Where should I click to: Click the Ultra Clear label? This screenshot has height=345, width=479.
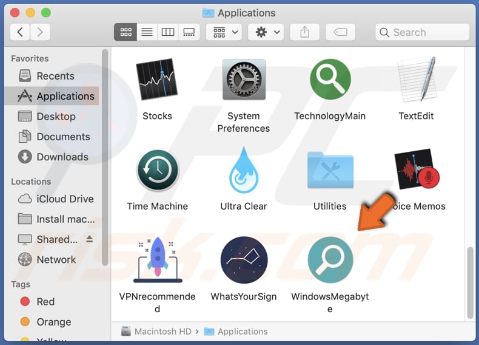point(244,207)
